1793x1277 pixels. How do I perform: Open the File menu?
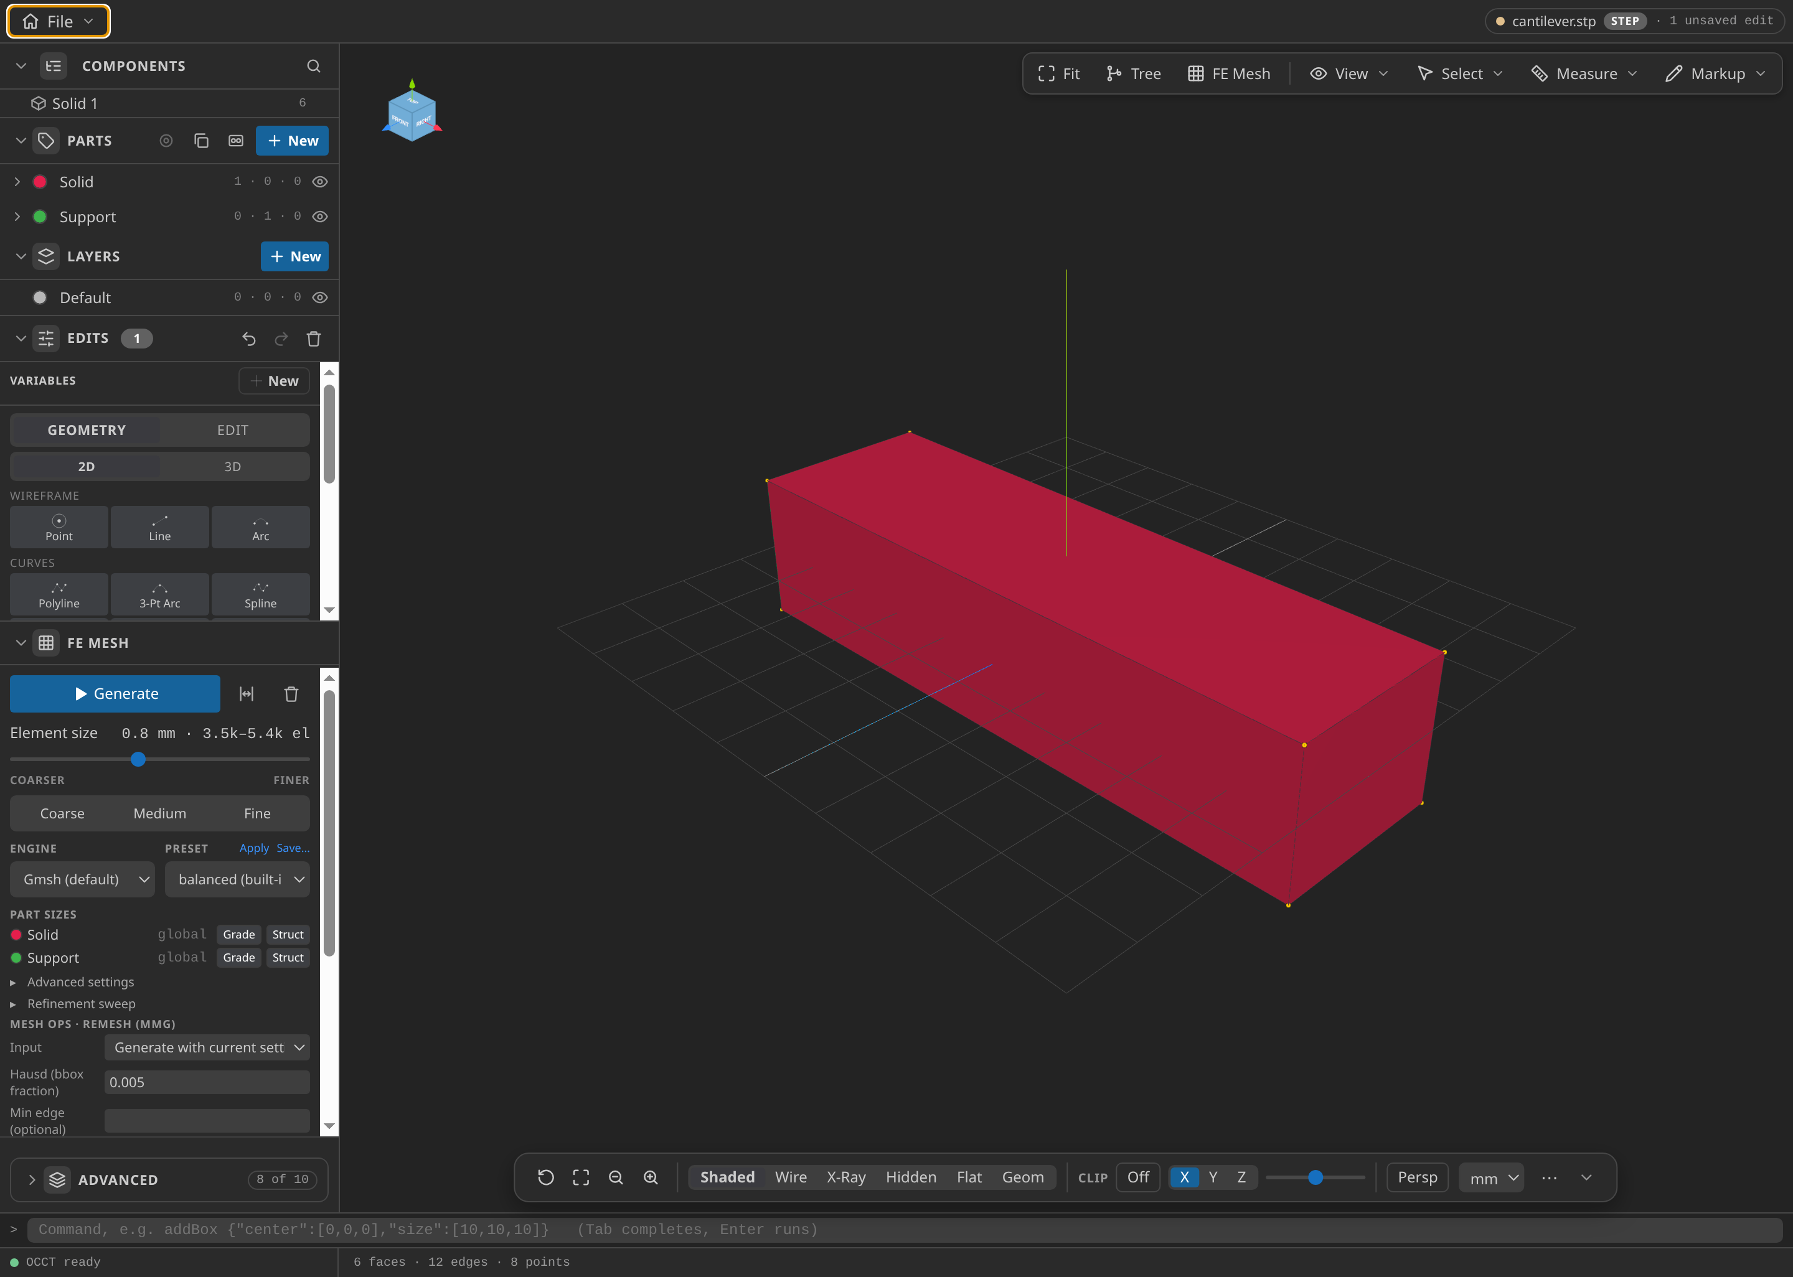click(x=59, y=21)
